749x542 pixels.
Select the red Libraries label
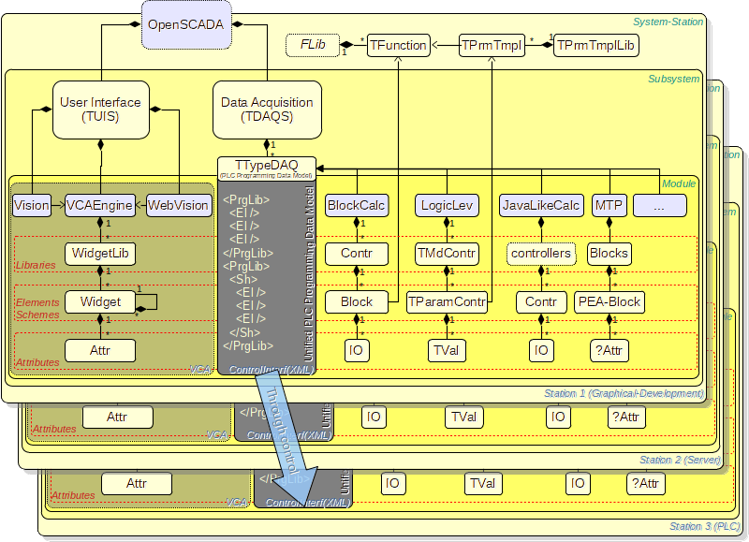(x=36, y=265)
